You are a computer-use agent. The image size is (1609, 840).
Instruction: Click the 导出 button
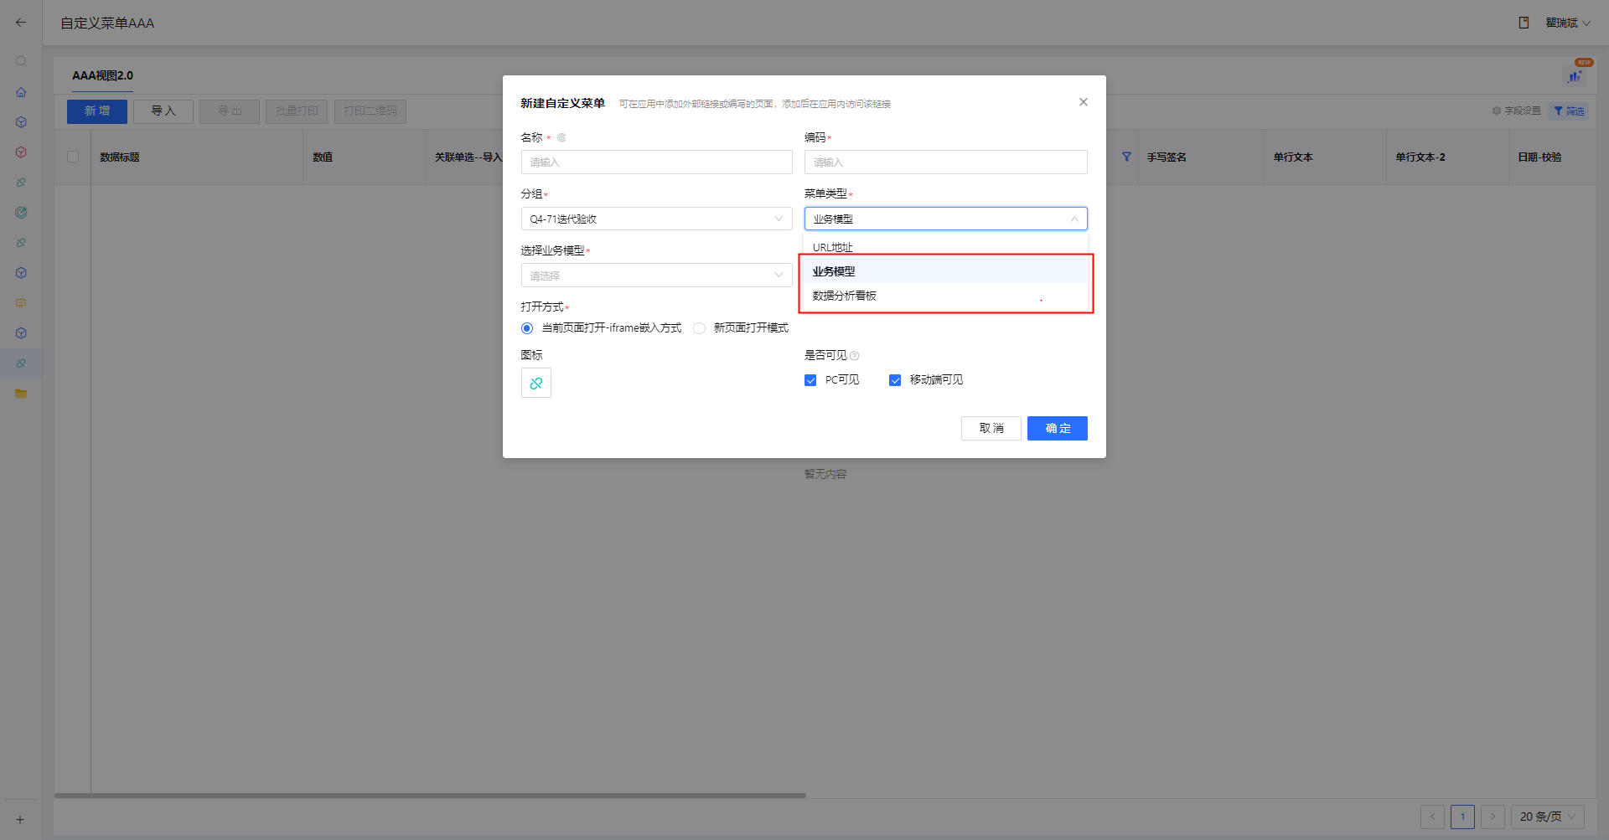click(x=230, y=111)
